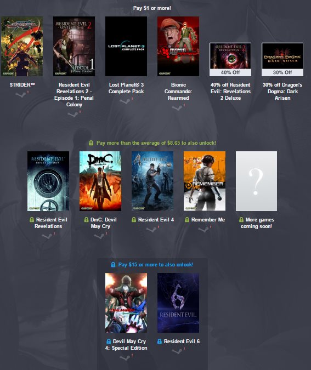Click the 'Pay $1 or more!' heading
Viewport: 311px width, 370px height.
[152, 8]
